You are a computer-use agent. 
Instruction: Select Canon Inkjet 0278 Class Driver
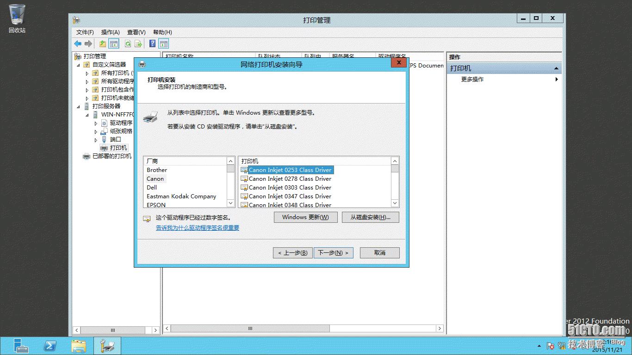click(290, 178)
